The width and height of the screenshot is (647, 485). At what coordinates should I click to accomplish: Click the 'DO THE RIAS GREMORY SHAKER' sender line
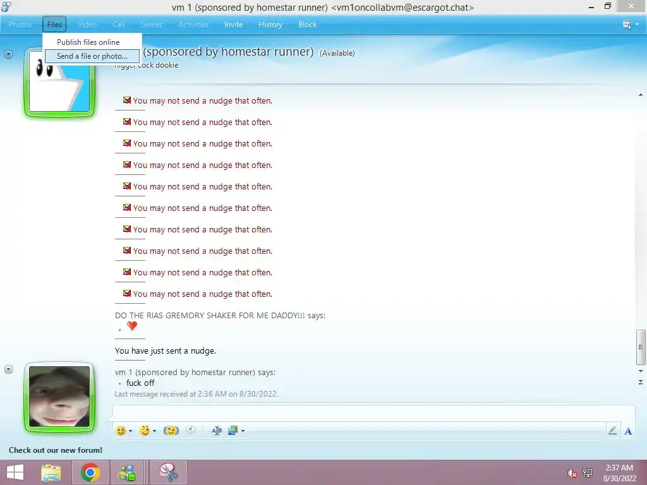click(220, 316)
